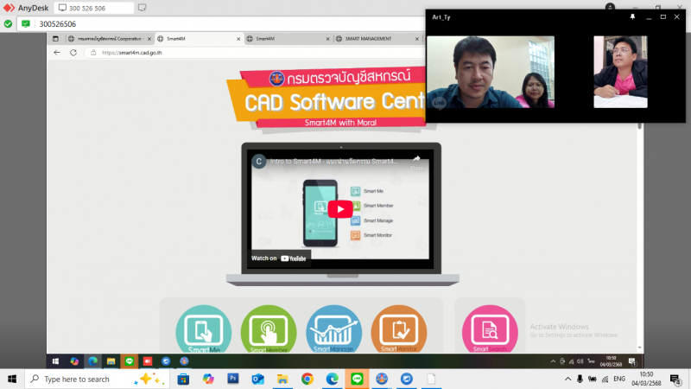
Task: Click the microphone tray icon
Action: pos(580,379)
